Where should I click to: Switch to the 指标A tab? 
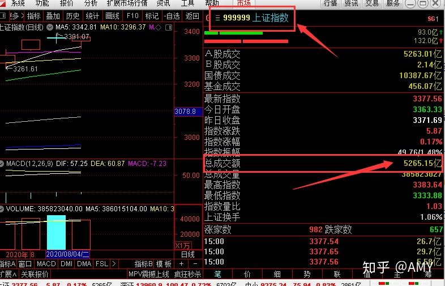click(8, 264)
